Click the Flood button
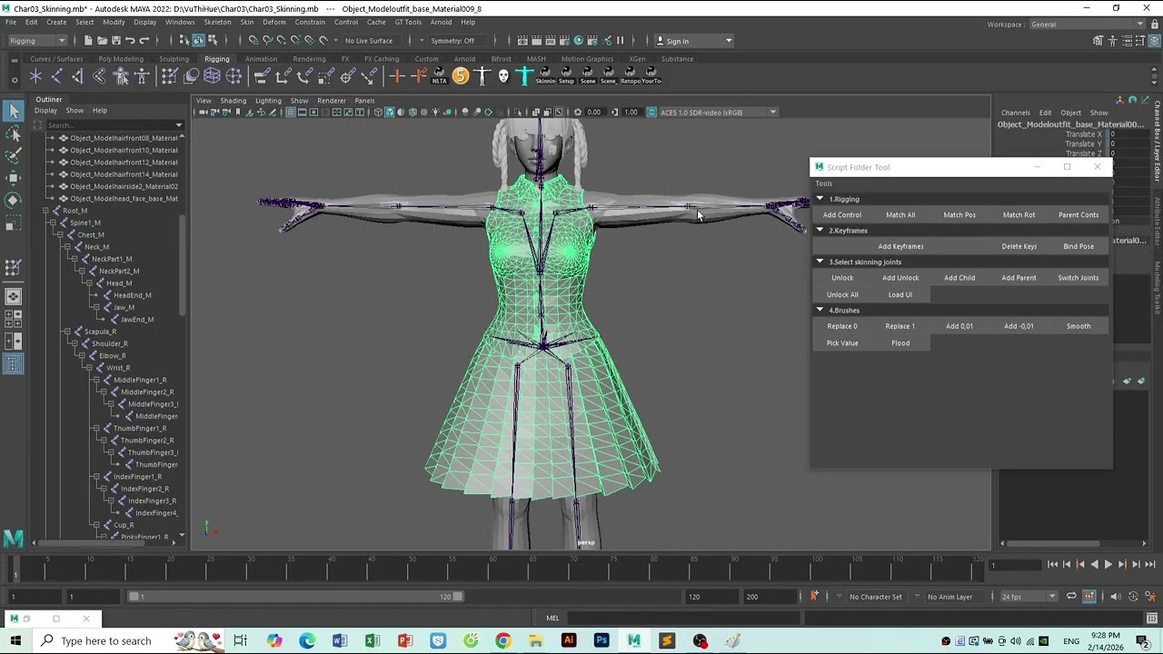Viewport: 1163px width, 654px height. 900,343
